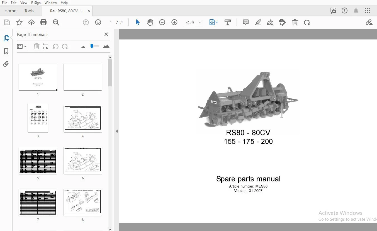Click the current page number field
This screenshot has height=231, width=377.
coord(111,22)
